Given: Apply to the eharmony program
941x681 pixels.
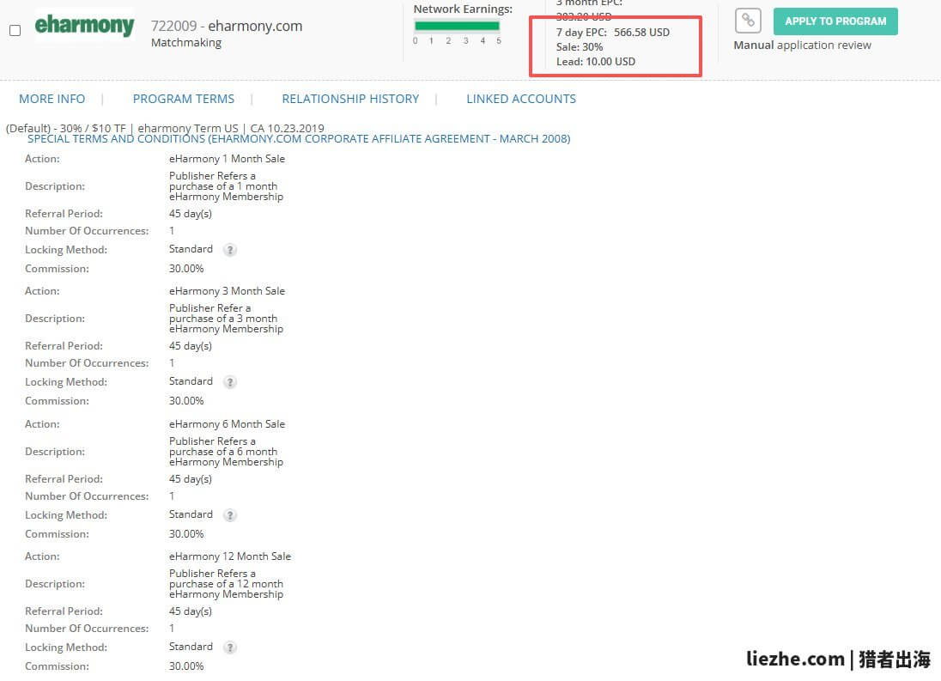Looking at the screenshot, I should coord(835,21).
